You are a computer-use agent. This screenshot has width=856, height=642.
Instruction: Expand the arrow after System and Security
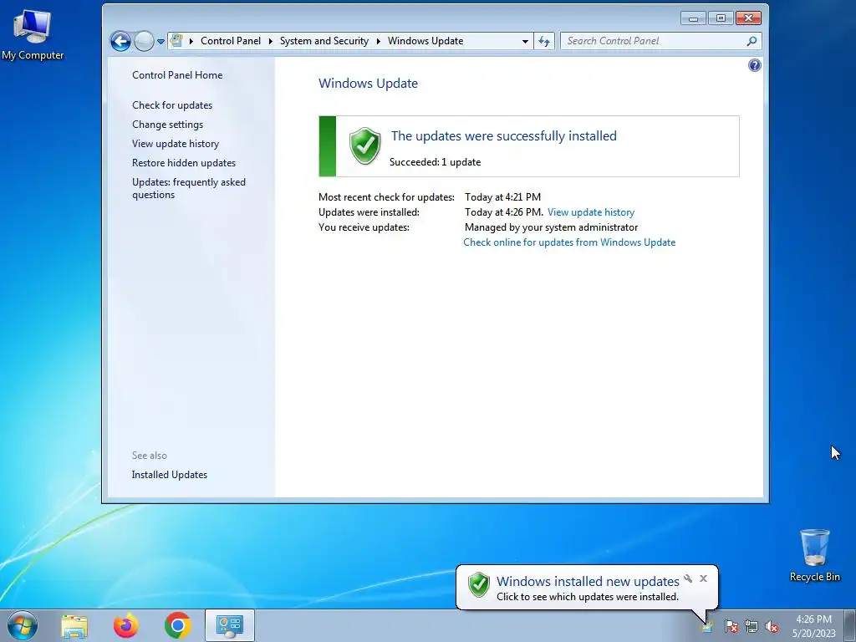click(378, 41)
